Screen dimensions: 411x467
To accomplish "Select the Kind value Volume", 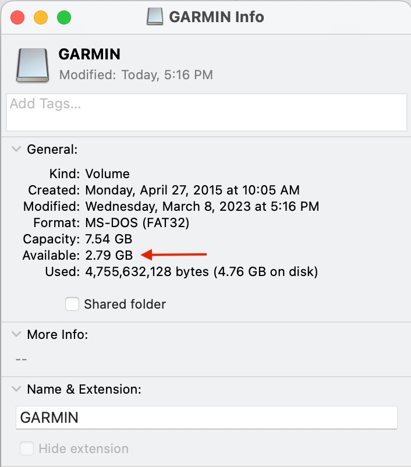I will pyautogui.click(x=107, y=174).
